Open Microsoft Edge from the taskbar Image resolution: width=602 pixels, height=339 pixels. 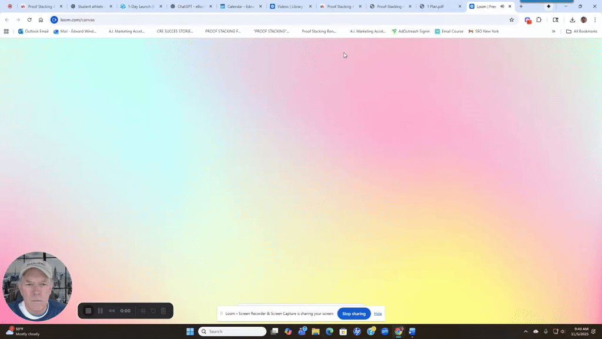coord(329,331)
